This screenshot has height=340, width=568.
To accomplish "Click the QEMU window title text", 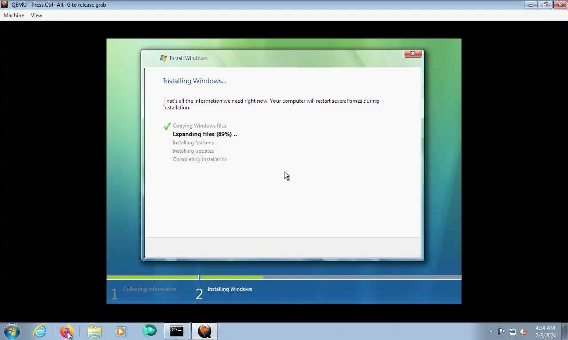I will click(59, 5).
